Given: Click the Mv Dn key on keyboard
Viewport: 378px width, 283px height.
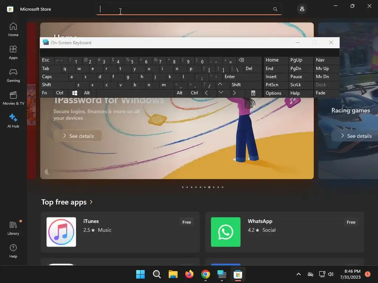Looking at the screenshot, I should [x=326, y=77].
